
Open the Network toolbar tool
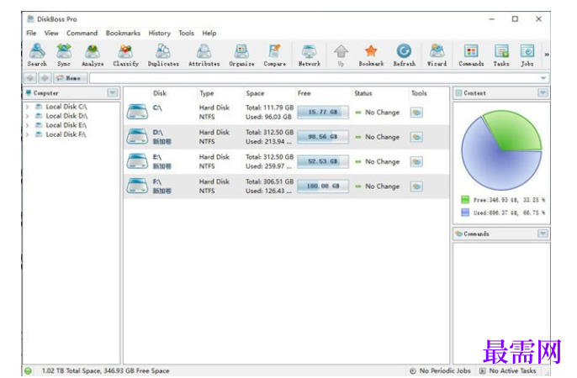310,55
